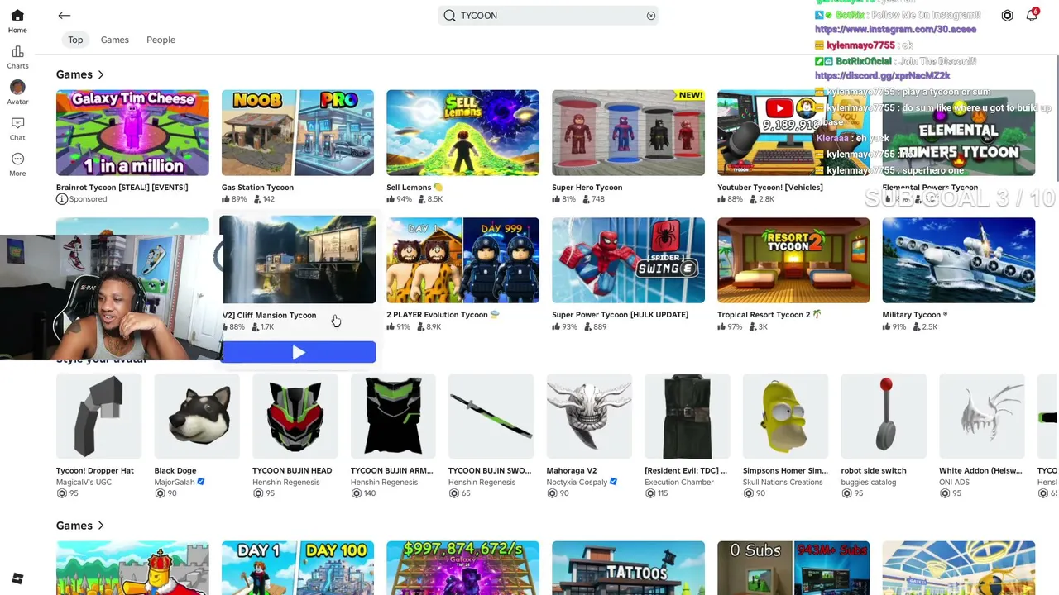Switch to the People tab
1059x595 pixels.
tap(161, 40)
